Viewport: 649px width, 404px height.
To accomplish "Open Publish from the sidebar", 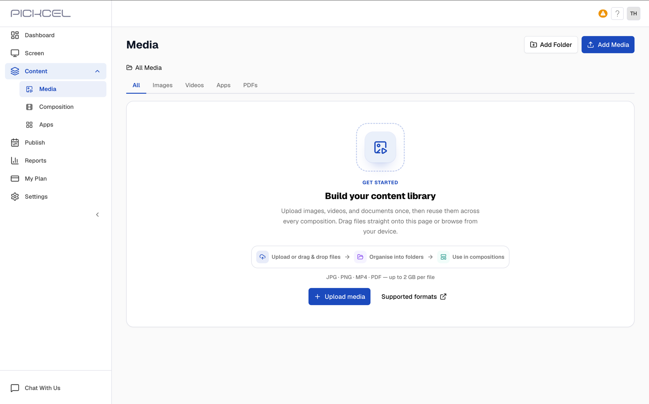I will pos(55,143).
